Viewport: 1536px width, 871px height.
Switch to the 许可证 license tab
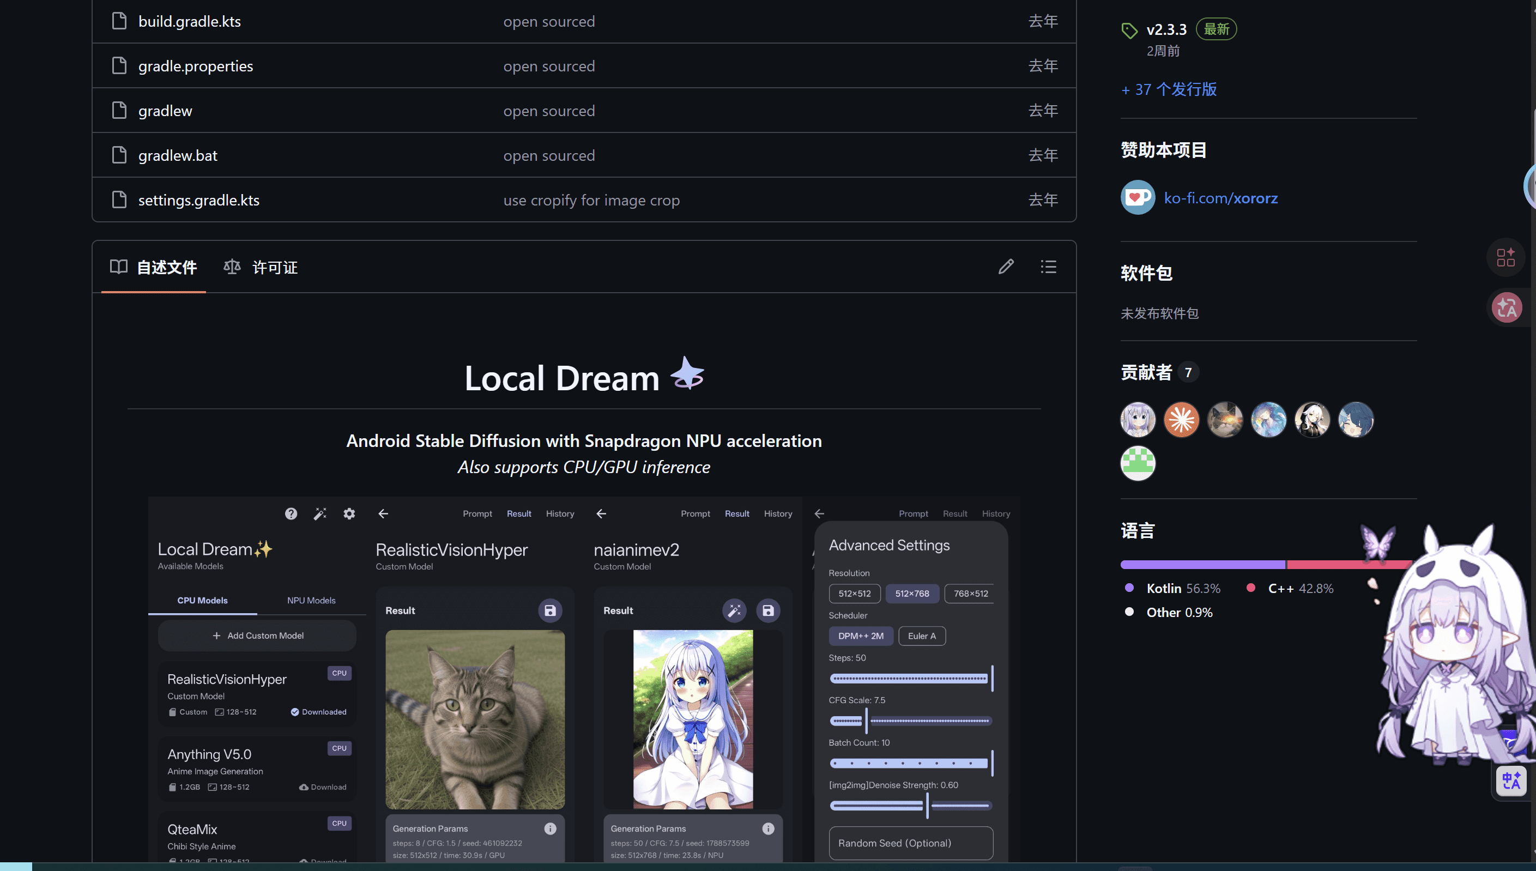click(x=261, y=267)
